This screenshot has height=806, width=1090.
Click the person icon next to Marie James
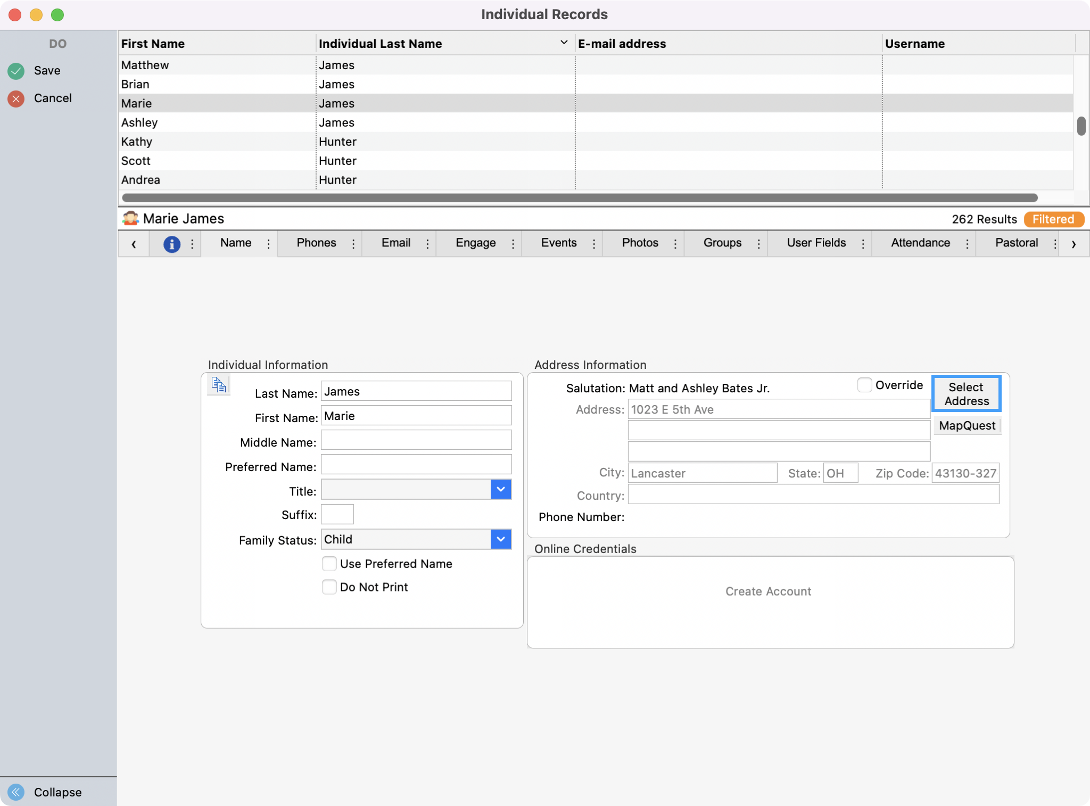(x=130, y=218)
